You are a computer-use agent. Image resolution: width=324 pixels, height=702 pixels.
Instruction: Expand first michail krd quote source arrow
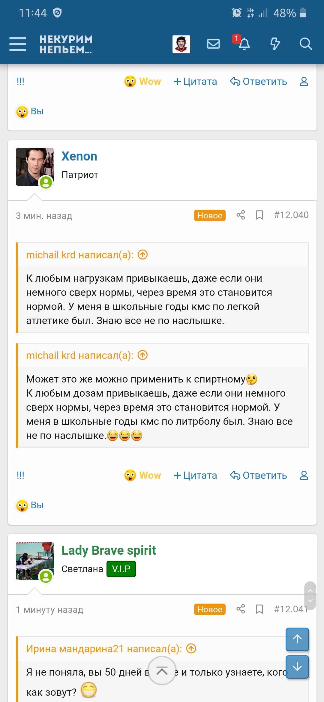click(143, 255)
